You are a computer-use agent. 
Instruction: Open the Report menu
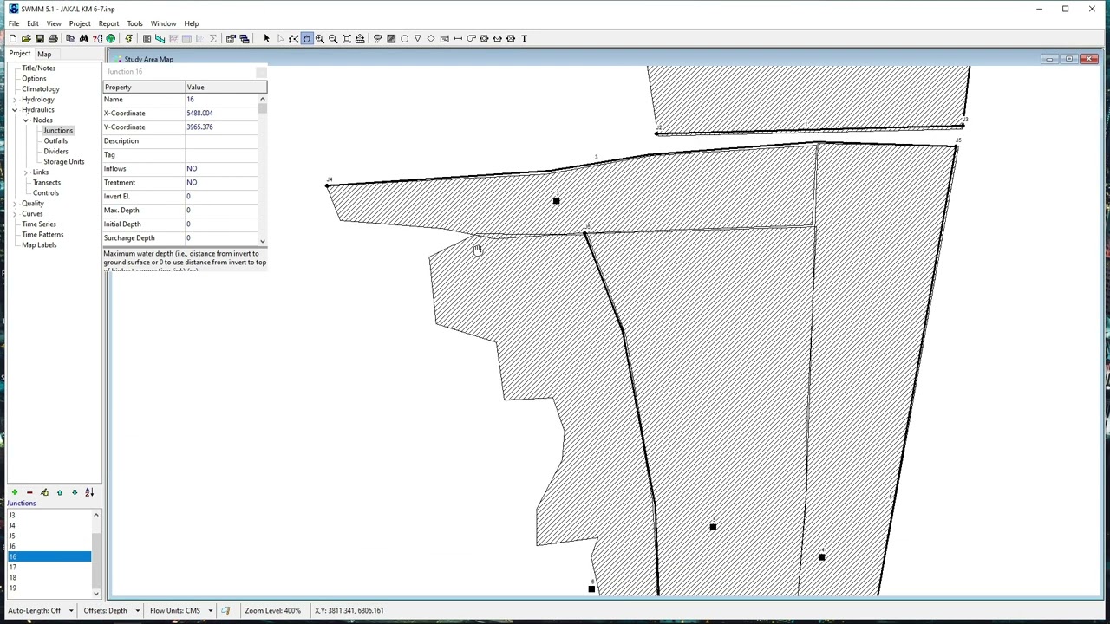click(x=108, y=23)
